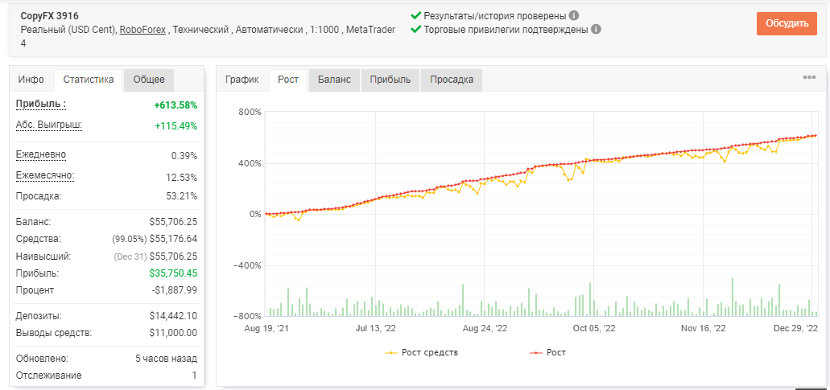Image resolution: width=830 pixels, height=390 pixels.
Task: Click the CopyFX 3916 account title
Action: [x=50, y=16]
